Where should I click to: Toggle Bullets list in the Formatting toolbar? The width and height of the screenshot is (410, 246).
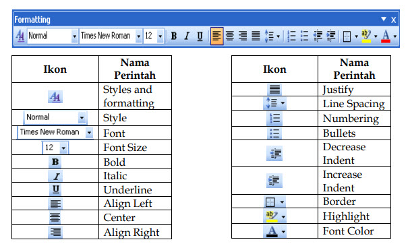[304, 36]
